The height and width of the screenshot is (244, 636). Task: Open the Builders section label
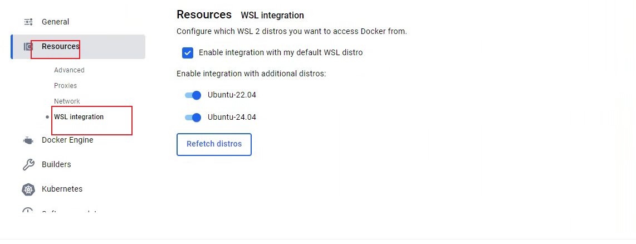56,165
